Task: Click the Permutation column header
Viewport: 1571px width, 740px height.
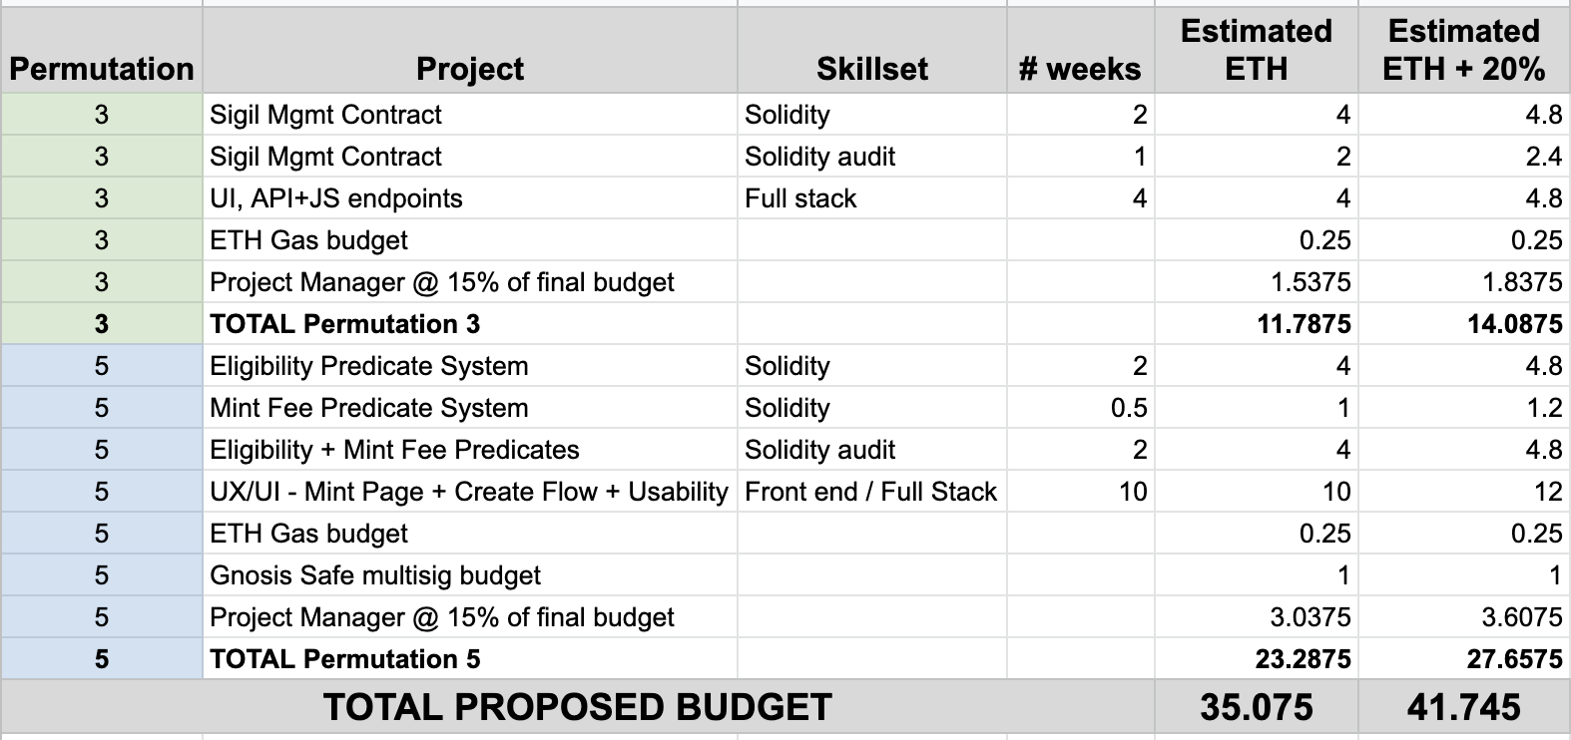Action: (101, 69)
